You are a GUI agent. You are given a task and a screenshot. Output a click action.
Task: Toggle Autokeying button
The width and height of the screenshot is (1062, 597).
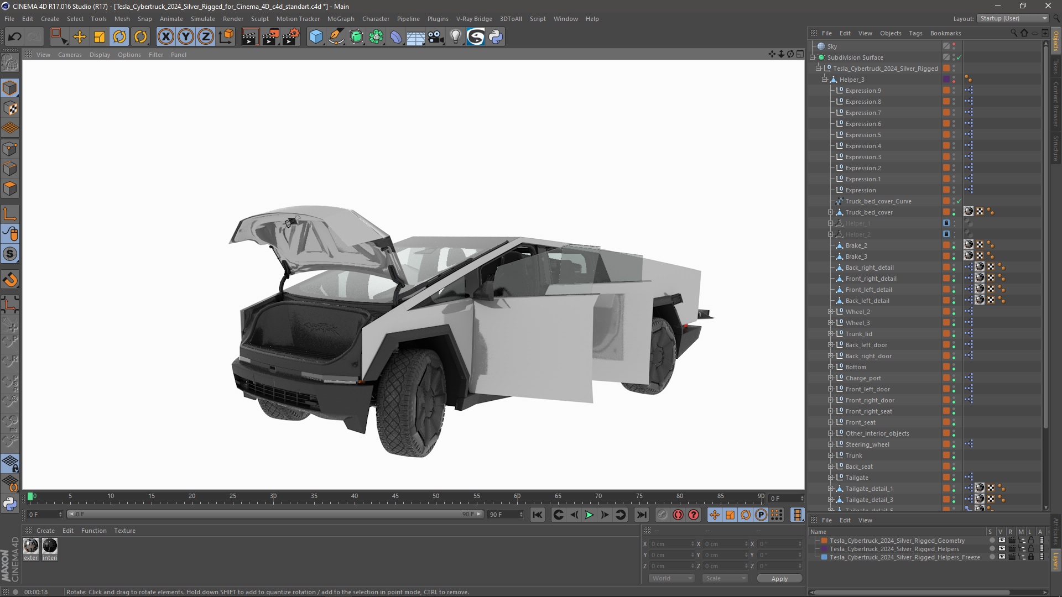point(678,515)
